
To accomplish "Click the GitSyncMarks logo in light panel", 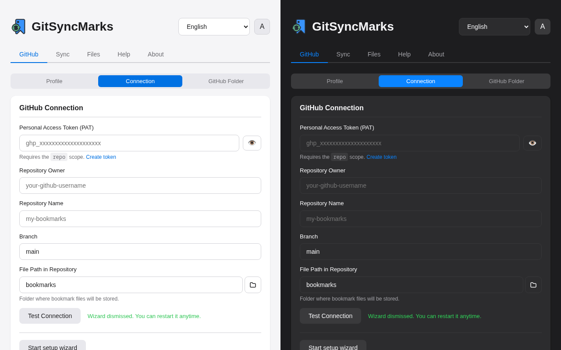I will tap(19, 27).
